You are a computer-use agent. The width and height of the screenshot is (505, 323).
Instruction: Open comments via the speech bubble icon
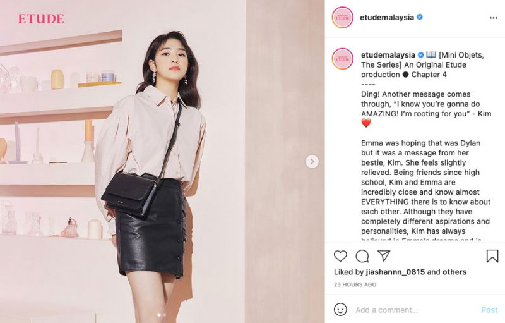click(362, 256)
